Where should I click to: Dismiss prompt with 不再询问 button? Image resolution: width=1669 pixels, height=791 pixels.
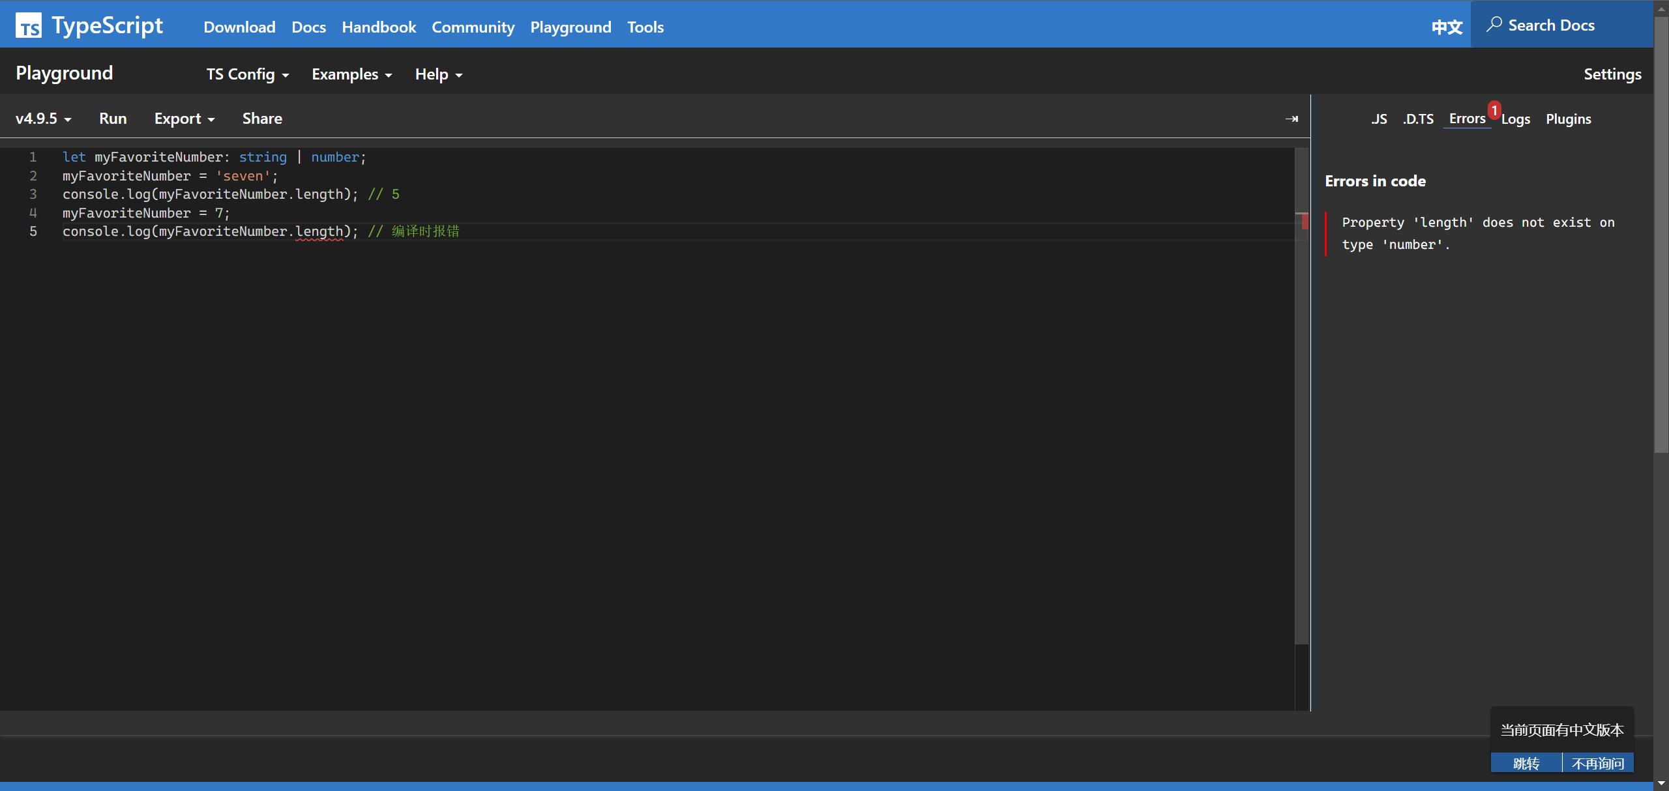[x=1597, y=763]
